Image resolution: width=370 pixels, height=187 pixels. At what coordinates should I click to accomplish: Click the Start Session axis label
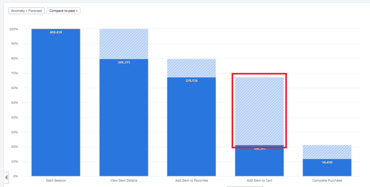click(56, 180)
